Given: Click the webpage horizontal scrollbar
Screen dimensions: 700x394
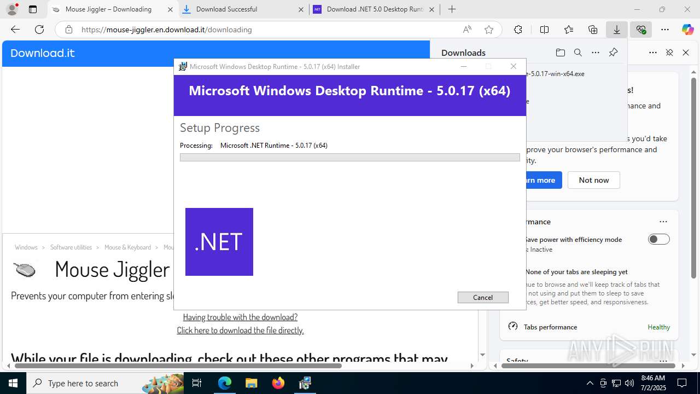Looking at the screenshot, I should [x=178, y=366].
